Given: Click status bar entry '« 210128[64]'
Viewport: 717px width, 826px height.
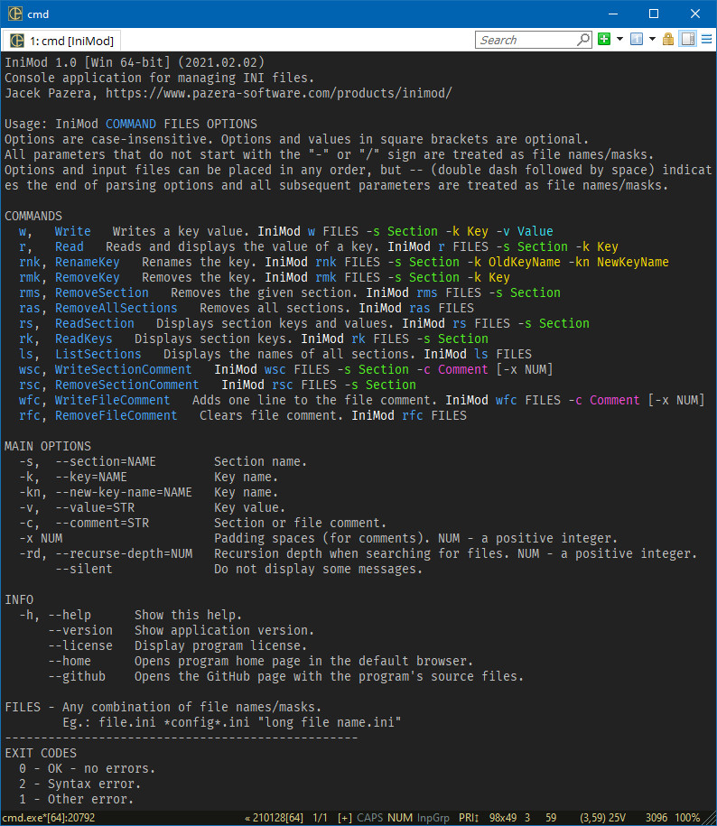Looking at the screenshot, I should click(274, 818).
